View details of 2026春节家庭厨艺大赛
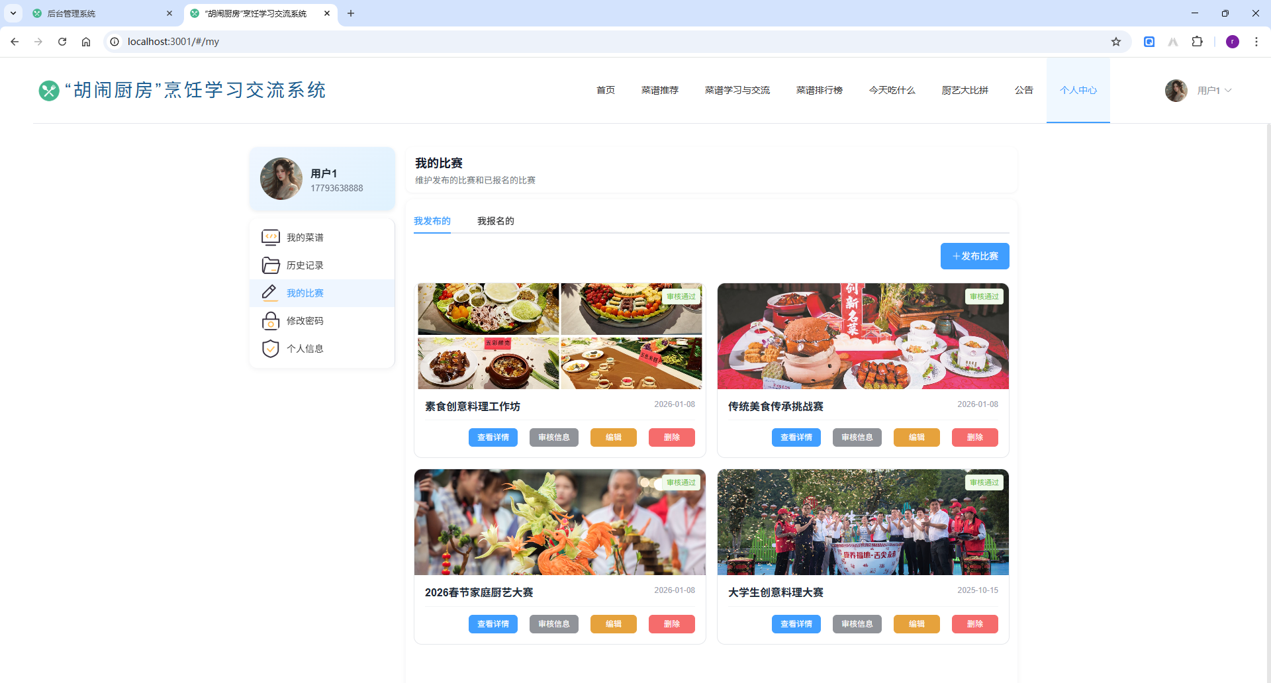 coord(493,624)
